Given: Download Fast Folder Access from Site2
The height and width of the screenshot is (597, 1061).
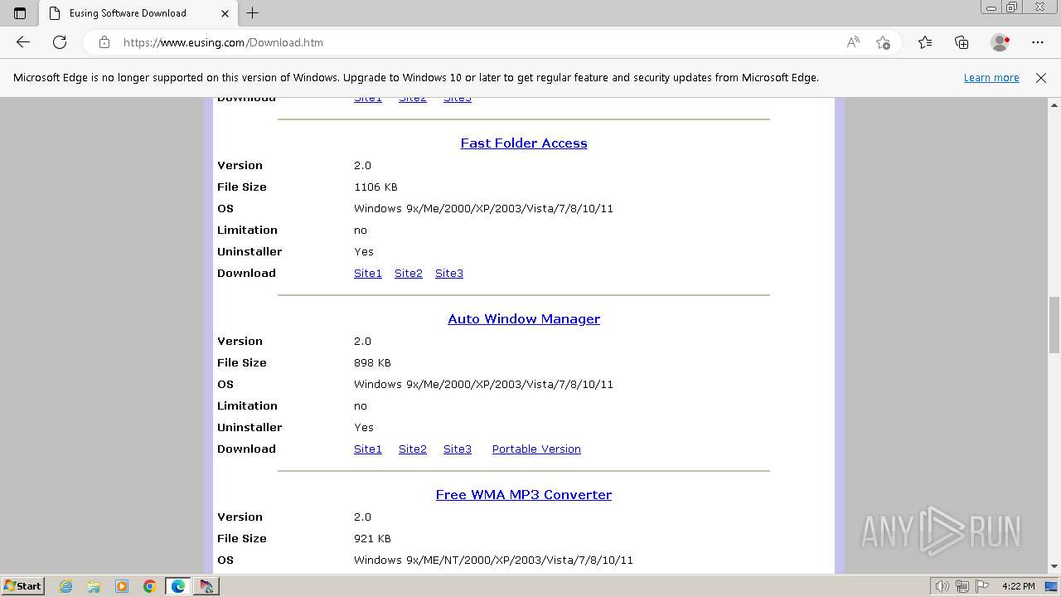Looking at the screenshot, I should tap(409, 274).
